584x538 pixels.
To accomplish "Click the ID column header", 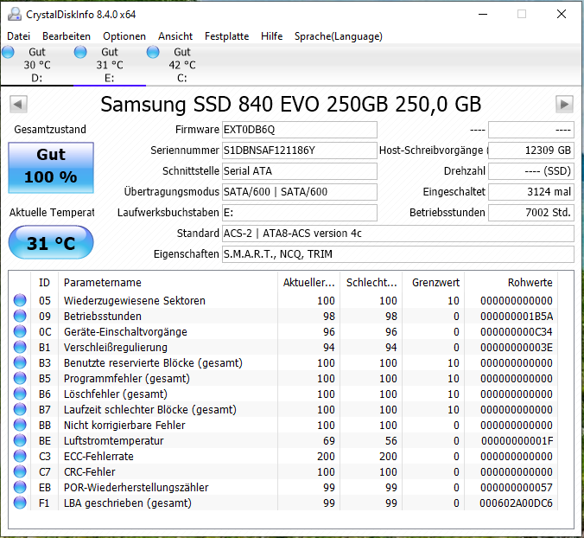I will point(44,283).
